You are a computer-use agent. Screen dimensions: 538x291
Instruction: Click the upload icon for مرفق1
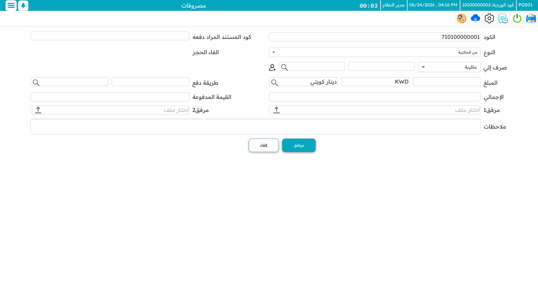pyautogui.click(x=277, y=110)
